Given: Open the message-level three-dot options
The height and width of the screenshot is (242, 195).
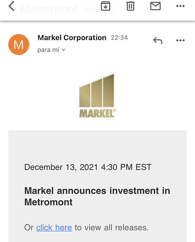Looking at the screenshot, I should point(180,40).
